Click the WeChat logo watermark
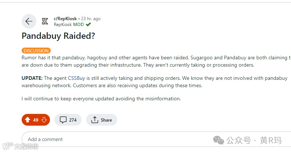The height and width of the screenshot is (152, 291). click(x=219, y=140)
